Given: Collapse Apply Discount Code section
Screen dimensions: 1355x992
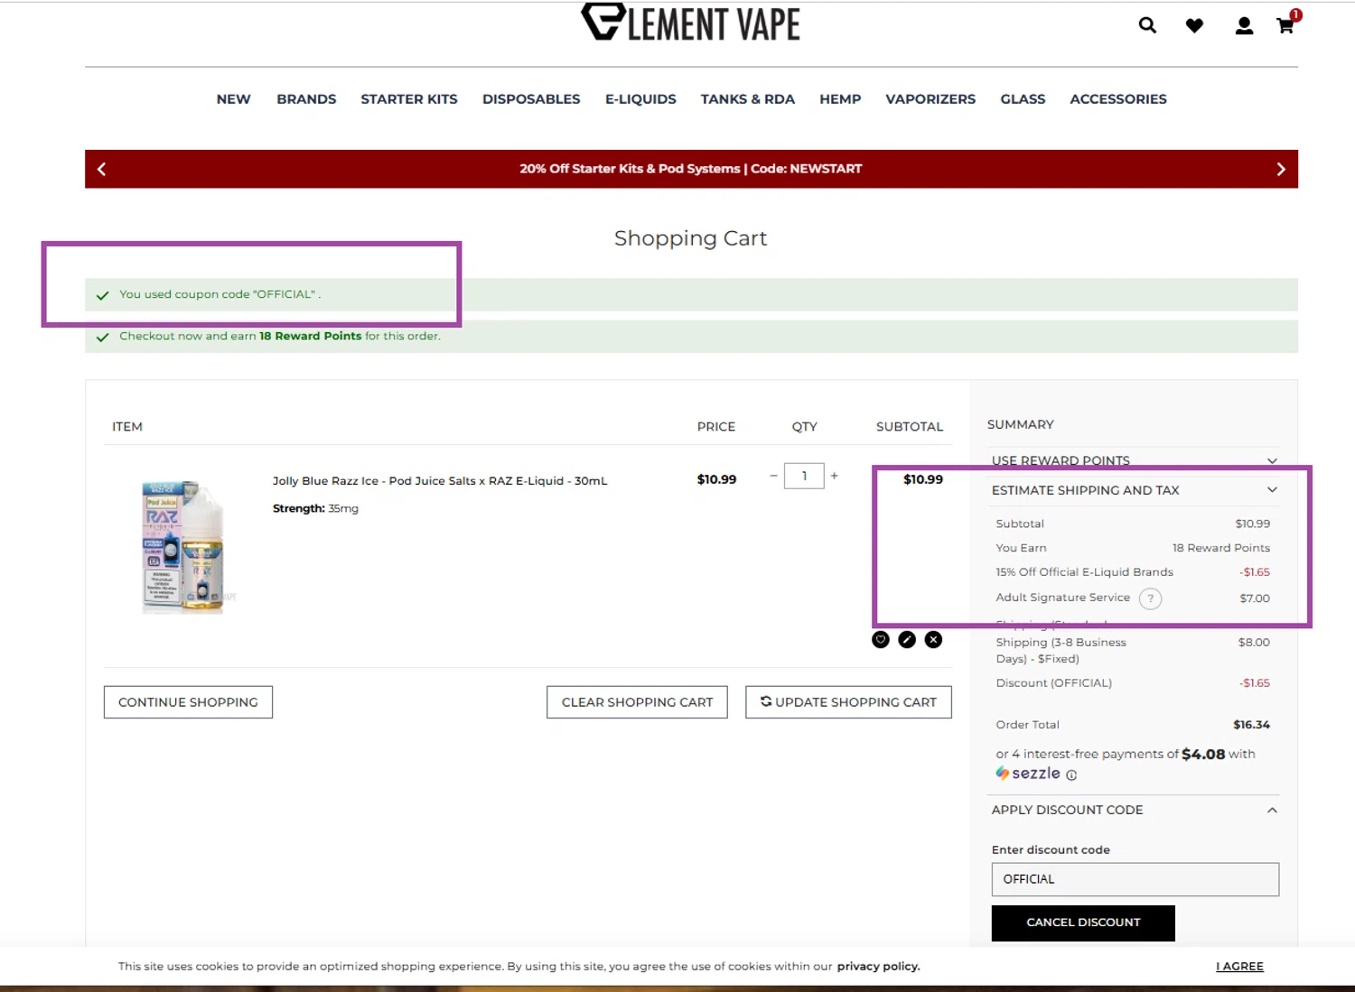Looking at the screenshot, I should click(1135, 810).
